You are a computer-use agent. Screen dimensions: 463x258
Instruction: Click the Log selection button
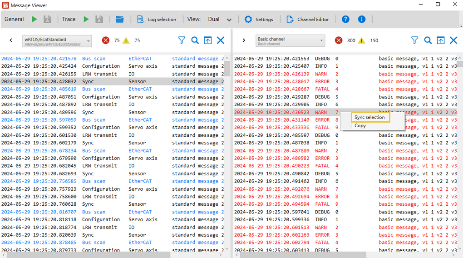[x=157, y=20]
